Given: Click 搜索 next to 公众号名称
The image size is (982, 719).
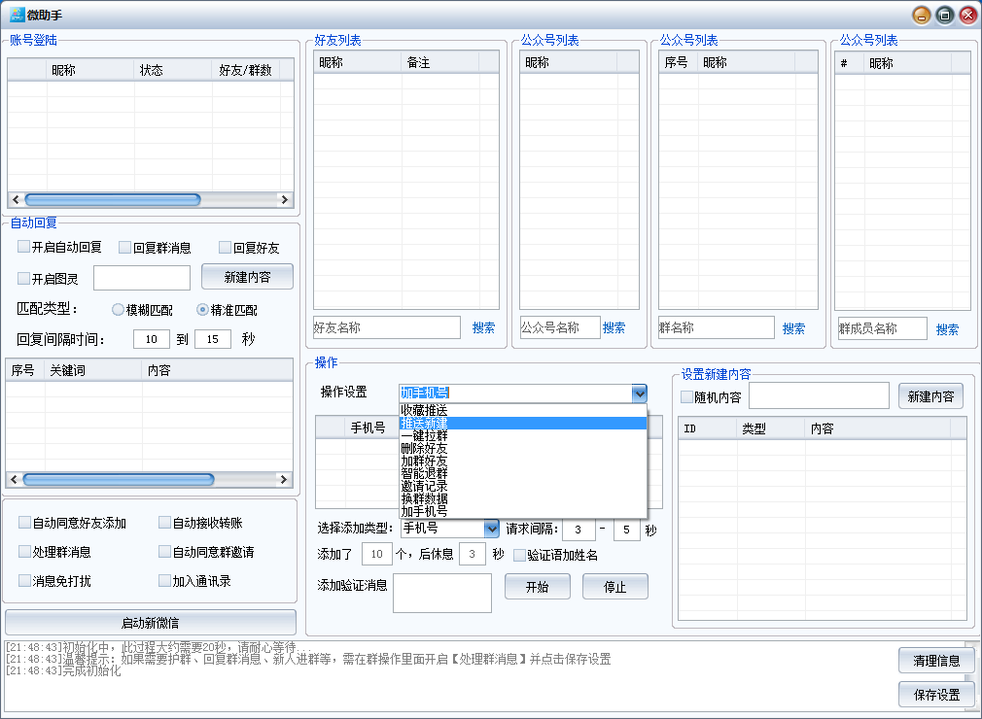Looking at the screenshot, I should [x=614, y=327].
